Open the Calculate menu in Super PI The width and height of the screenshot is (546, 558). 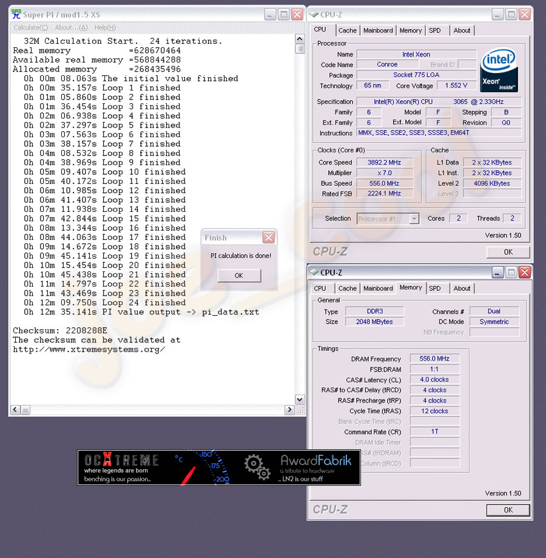pyautogui.click(x=30, y=27)
